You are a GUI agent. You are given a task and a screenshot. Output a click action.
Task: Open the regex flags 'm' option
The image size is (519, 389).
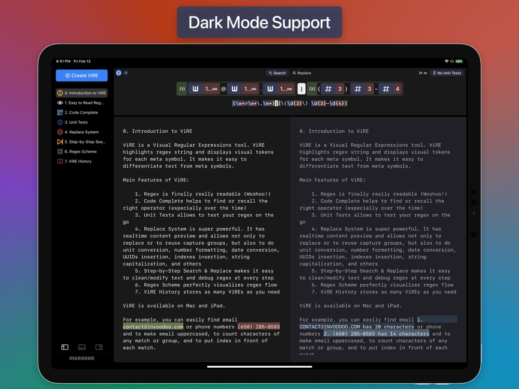[423, 73]
